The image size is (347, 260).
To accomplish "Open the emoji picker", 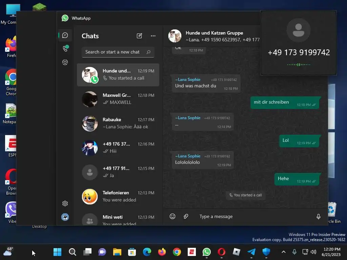I will click(172, 216).
